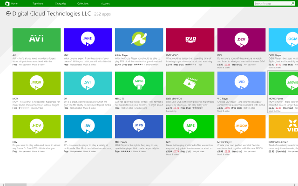Click the search magnifier icon
The image size is (298, 186).
click(x=292, y=3)
